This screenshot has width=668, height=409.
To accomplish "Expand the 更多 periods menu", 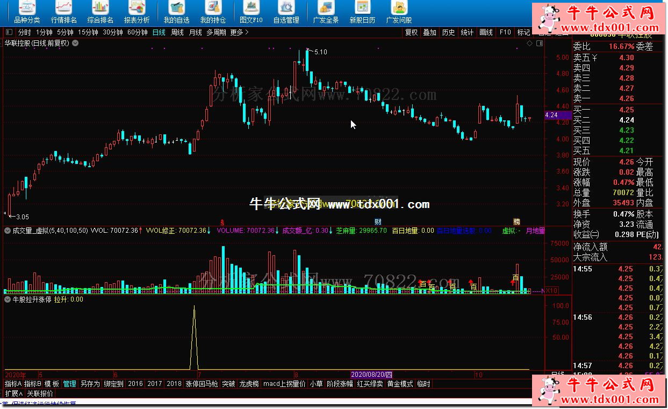I will tap(239, 32).
